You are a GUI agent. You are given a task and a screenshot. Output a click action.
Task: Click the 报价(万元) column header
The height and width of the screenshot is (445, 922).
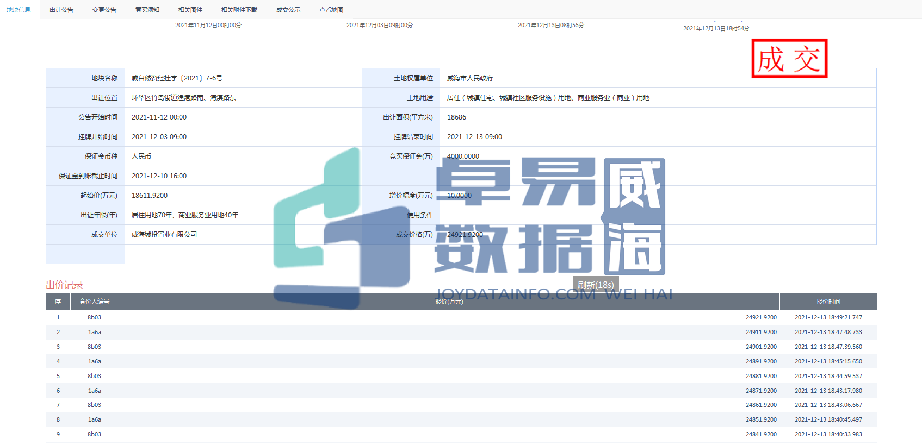tap(449, 302)
